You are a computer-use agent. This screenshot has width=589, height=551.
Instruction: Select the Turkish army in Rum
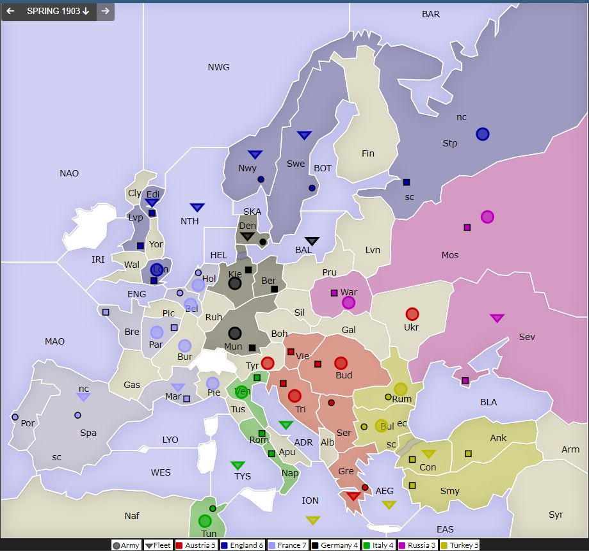400,389
